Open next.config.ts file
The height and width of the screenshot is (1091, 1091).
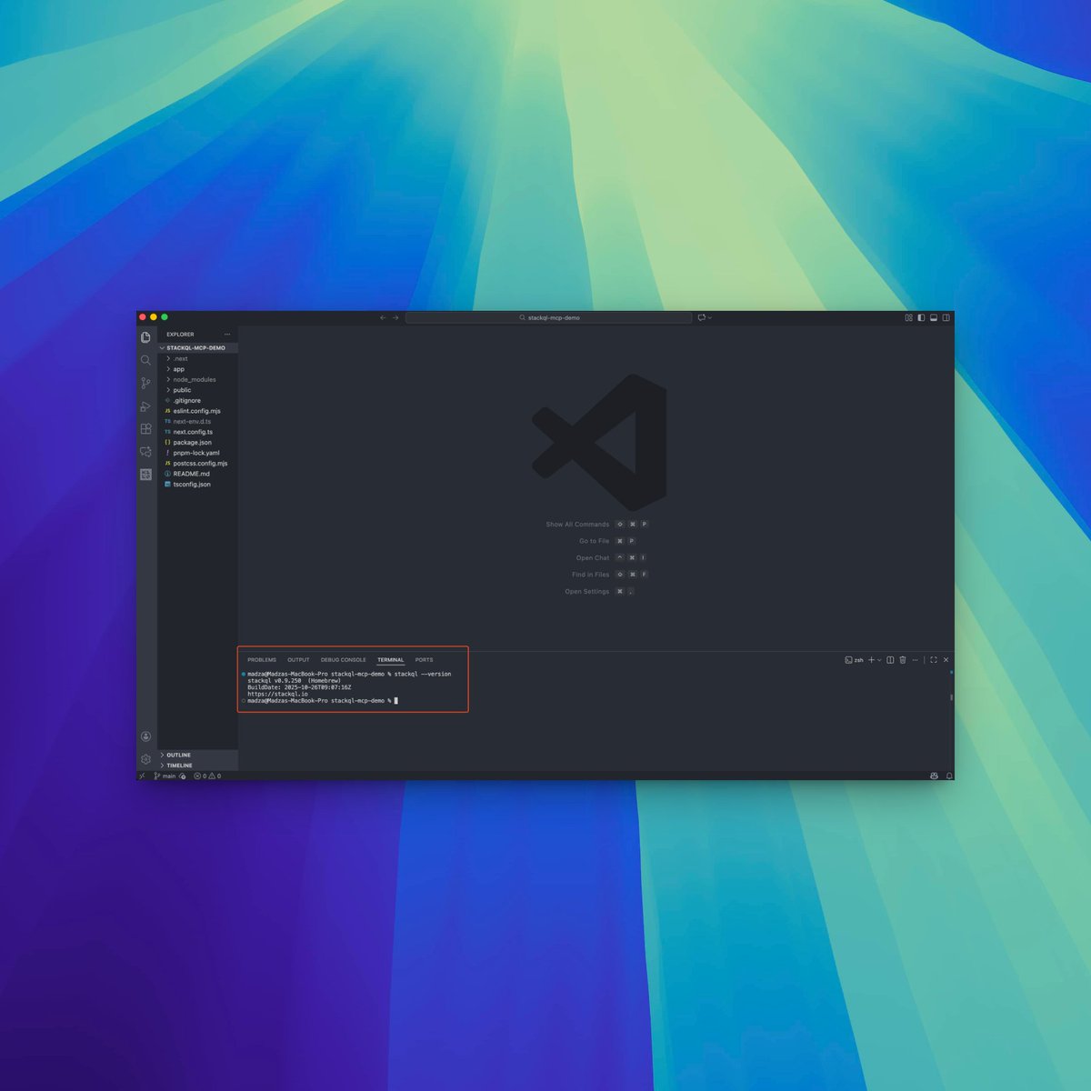[197, 432]
